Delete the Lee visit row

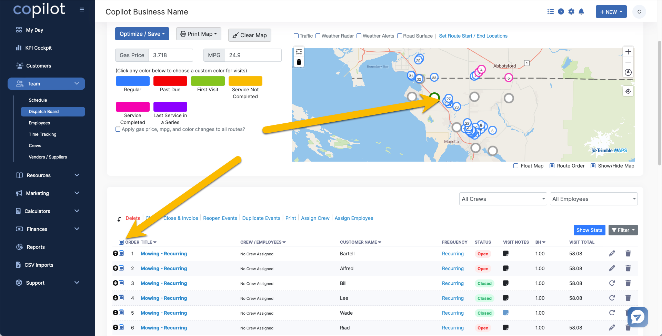(x=628, y=298)
